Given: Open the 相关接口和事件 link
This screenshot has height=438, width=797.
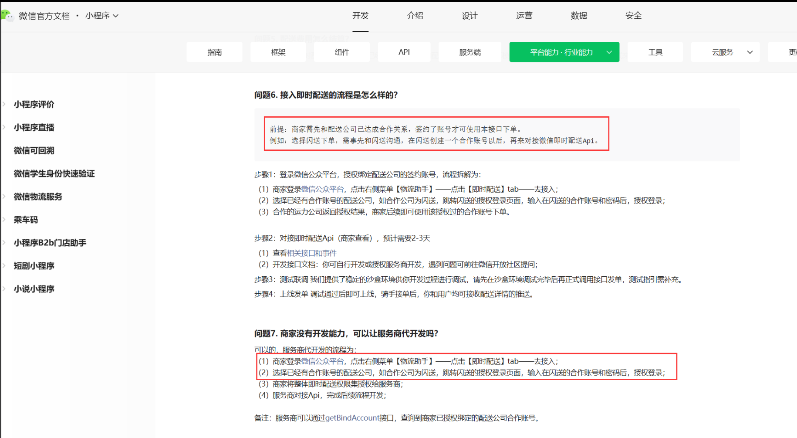Looking at the screenshot, I should click(312, 253).
